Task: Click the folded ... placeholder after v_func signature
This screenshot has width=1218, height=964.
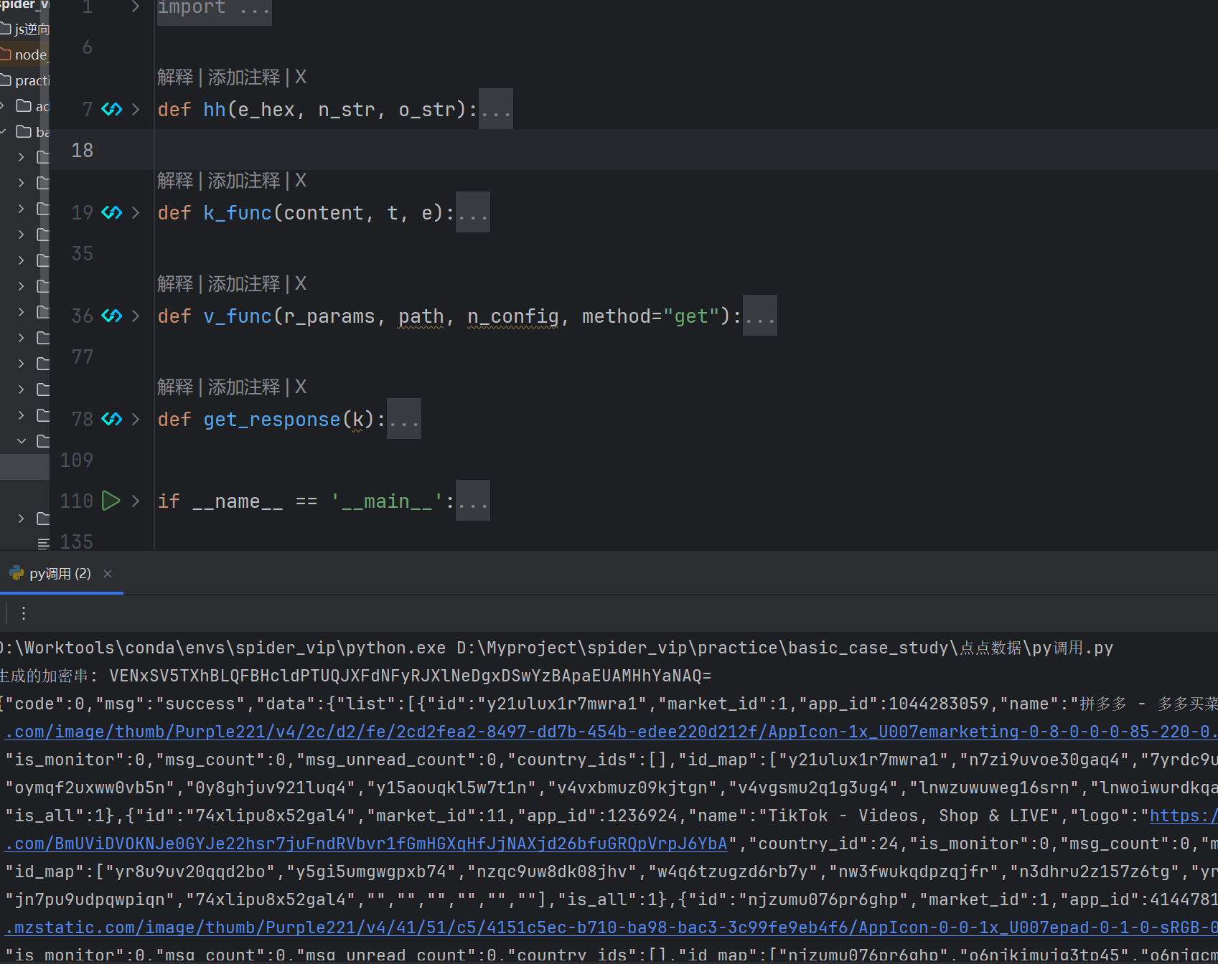Action: [760, 316]
